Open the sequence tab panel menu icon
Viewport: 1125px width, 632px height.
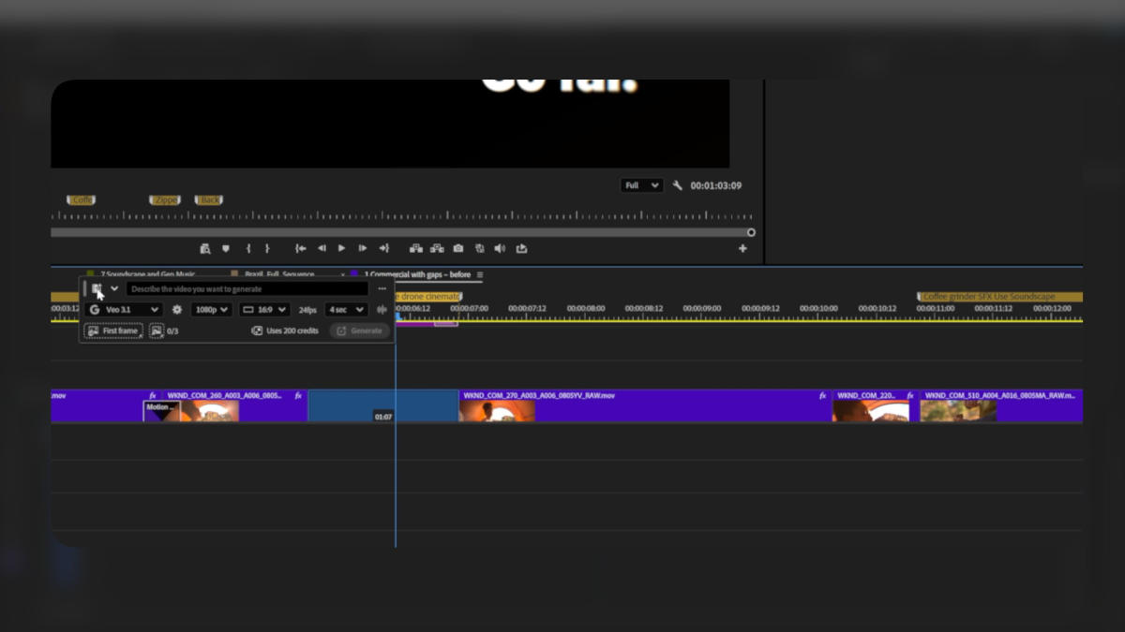(x=480, y=274)
